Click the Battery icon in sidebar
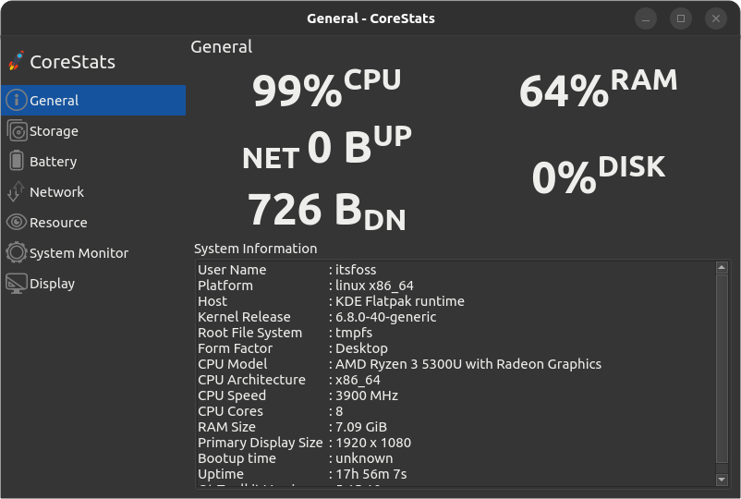Viewport: 741px width, 499px height. (16, 161)
